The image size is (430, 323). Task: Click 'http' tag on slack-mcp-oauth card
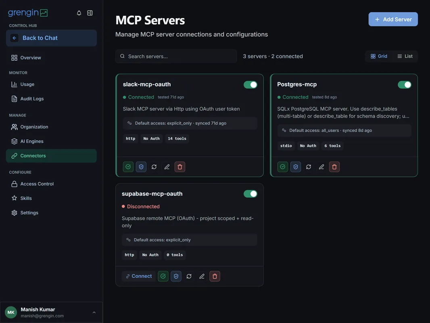[x=131, y=138]
